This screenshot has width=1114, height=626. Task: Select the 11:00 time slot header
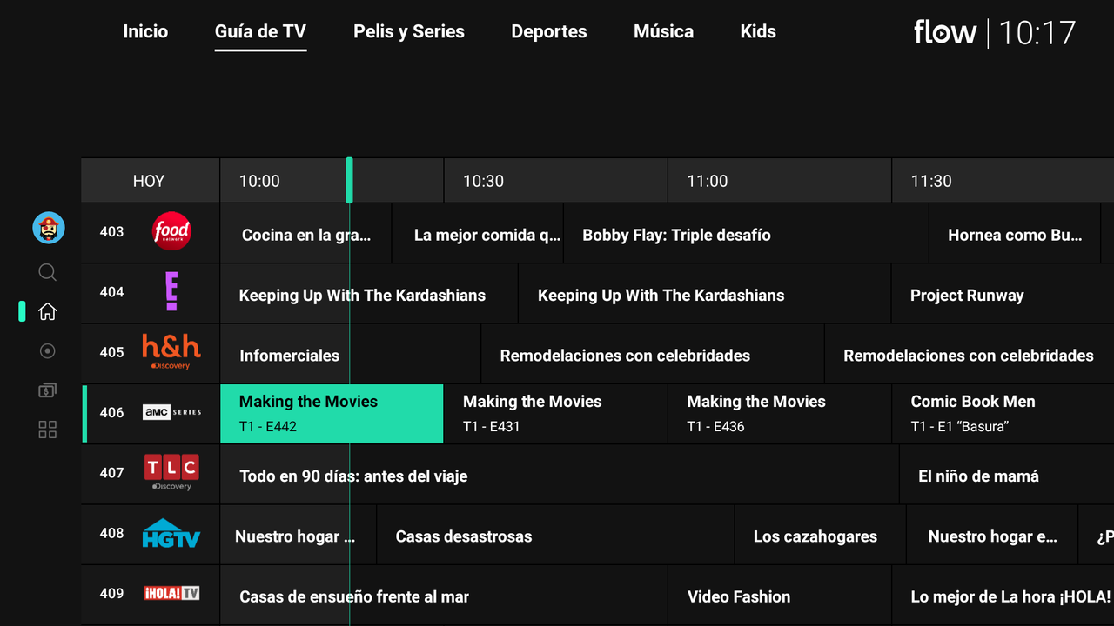click(708, 181)
